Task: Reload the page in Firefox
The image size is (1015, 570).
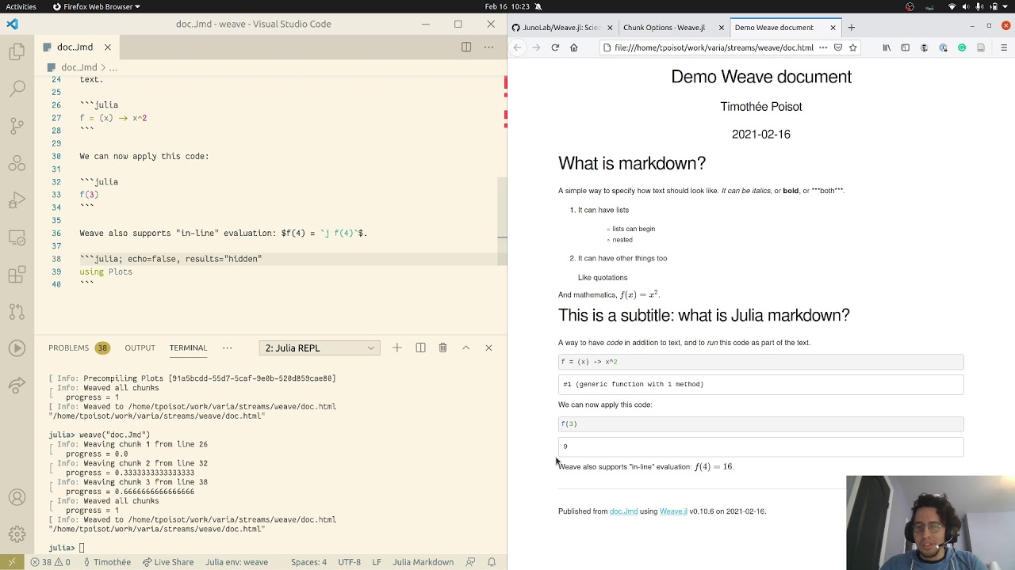Action: pos(555,47)
